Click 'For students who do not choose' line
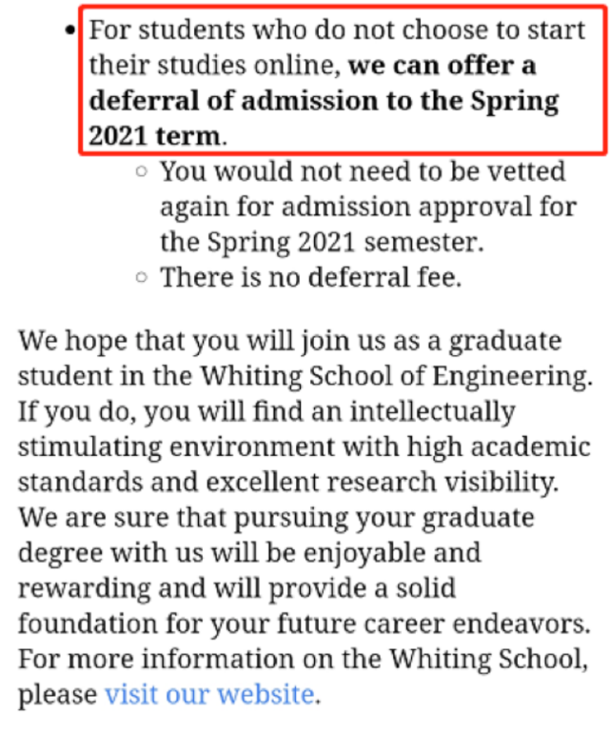The width and height of the screenshot is (610, 733). [337, 30]
